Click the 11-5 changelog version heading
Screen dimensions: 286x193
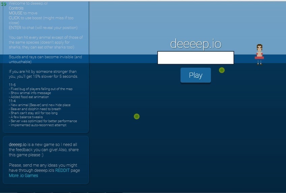click(12, 85)
